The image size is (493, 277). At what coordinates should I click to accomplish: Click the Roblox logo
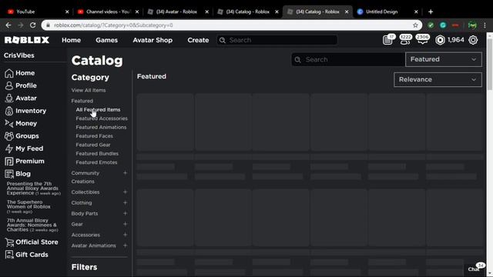pos(27,40)
